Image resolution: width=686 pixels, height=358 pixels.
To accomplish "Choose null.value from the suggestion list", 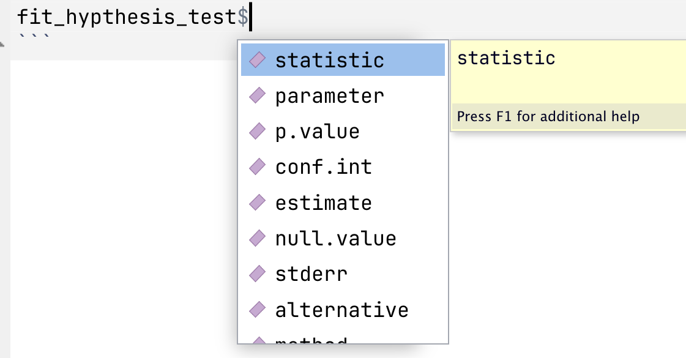I will click(x=336, y=237).
